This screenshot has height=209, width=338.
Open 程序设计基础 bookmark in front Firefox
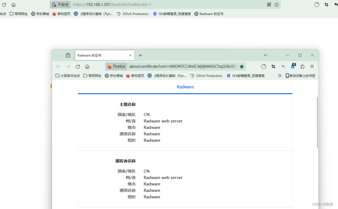(167, 76)
